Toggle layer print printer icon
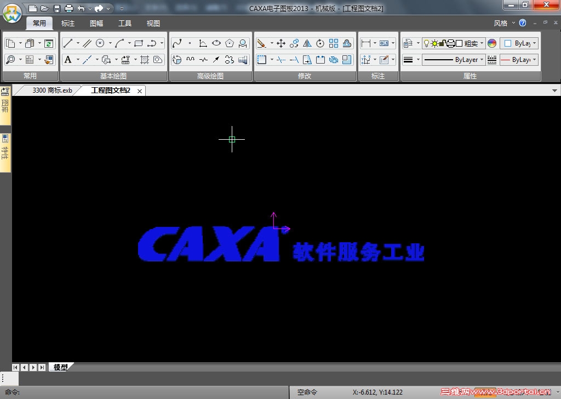The width and height of the screenshot is (561, 399). click(451, 43)
